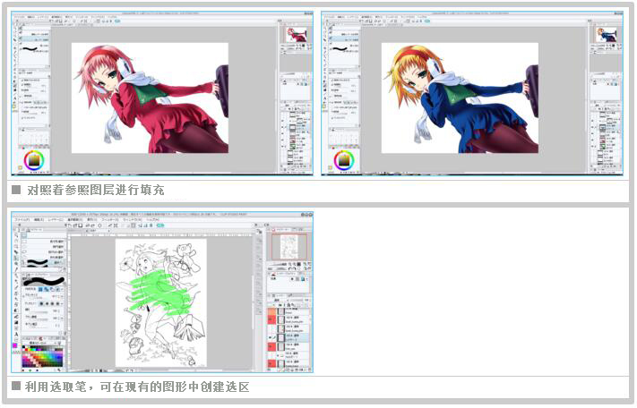The image size is (637, 408).
Task: Click the navigator thumbnail in the line-art window
Action: click(289, 247)
